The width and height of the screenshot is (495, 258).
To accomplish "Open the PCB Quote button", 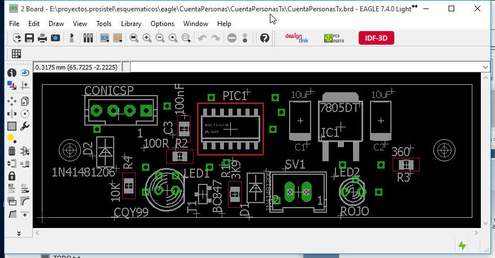I will coord(334,38).
